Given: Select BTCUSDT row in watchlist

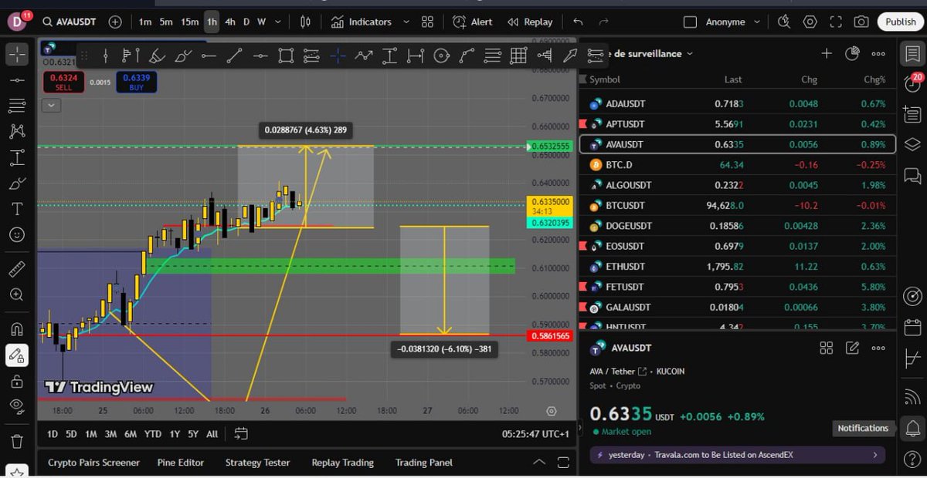Looking at the screenshot, I should (738, 205).
